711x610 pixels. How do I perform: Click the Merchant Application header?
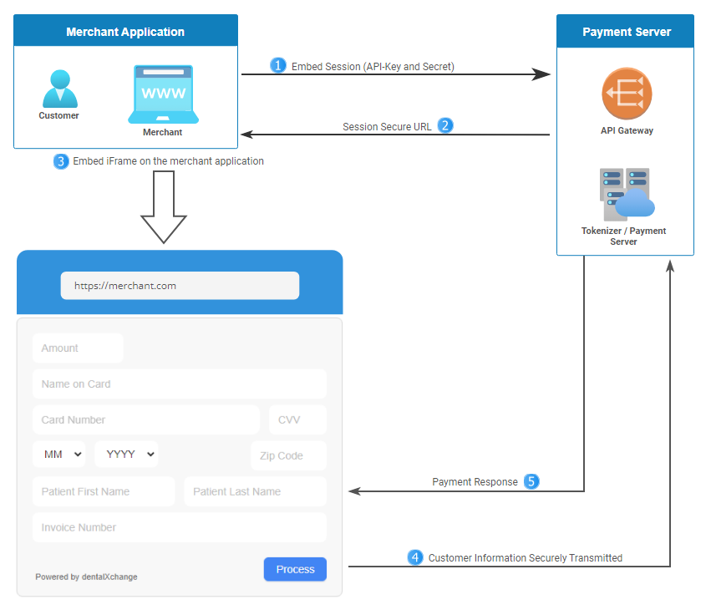[x=125, y=33]
